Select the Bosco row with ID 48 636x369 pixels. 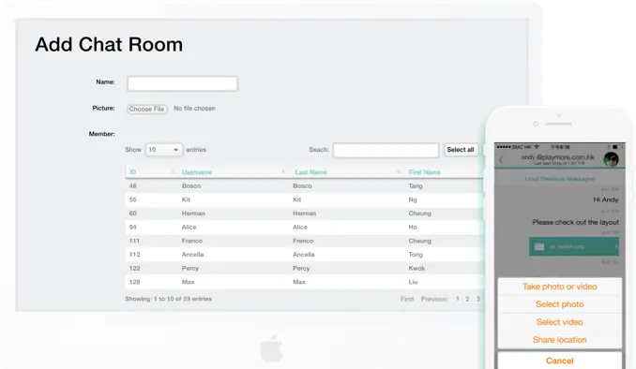304,186
